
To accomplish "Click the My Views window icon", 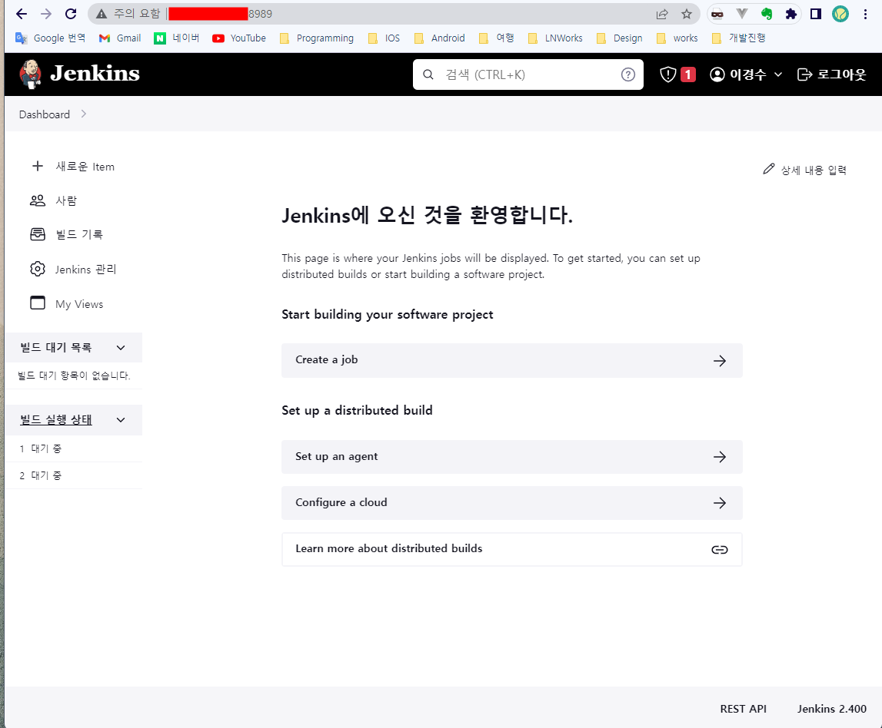I will (x=38, y=303).
